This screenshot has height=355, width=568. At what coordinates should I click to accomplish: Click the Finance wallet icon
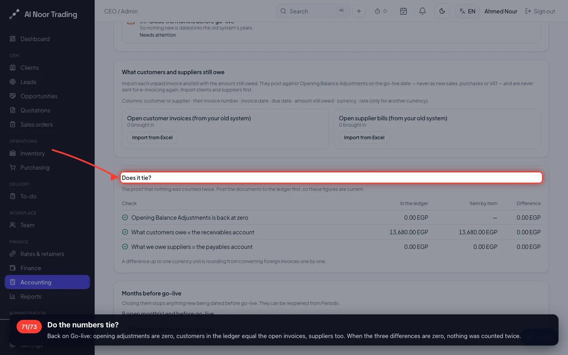[13, 268]
